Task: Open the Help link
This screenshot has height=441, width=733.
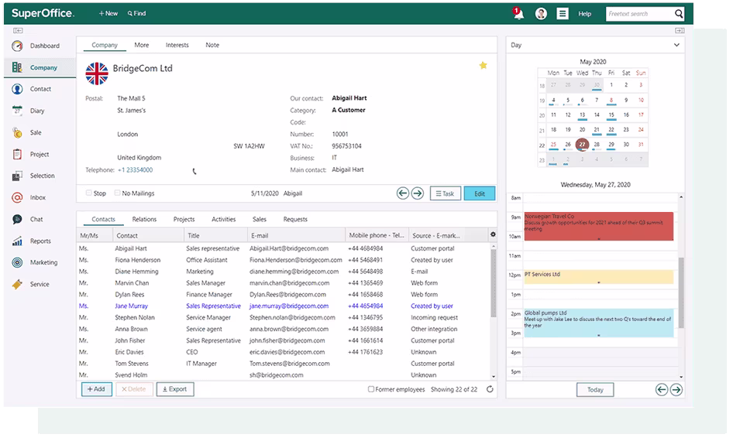Action: pyautogui.click(x=584, y=14)
